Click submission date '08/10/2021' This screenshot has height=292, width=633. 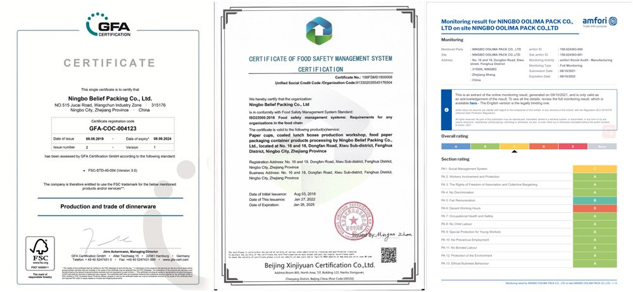[x=568, y=71]
